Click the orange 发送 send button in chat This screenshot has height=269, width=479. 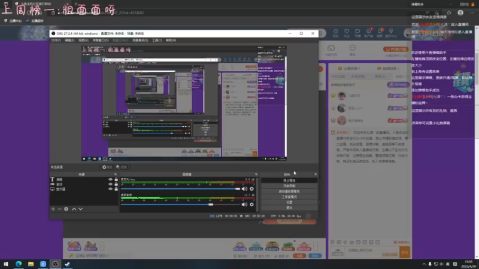point(405,252)
